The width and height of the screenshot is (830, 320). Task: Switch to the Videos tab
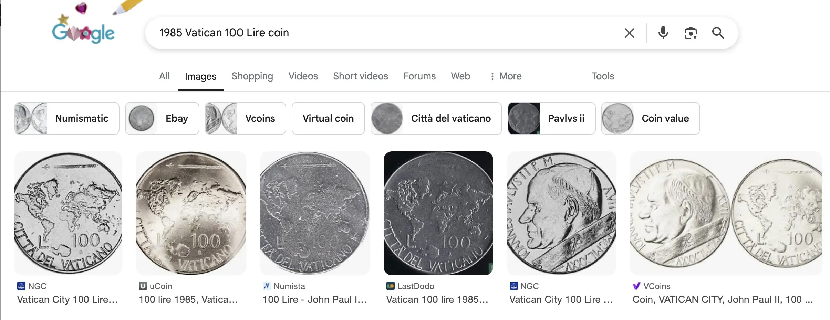point(303,76)
